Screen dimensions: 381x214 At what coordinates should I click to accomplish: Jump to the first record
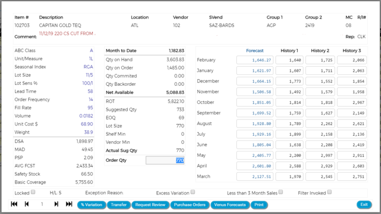click(x=14, y=204)
